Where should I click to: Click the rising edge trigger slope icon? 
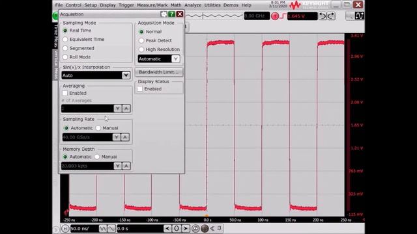pyautogui.click(x=283, y=16)
